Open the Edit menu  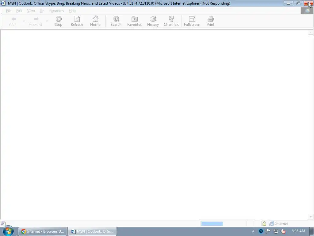click(19, 11)
